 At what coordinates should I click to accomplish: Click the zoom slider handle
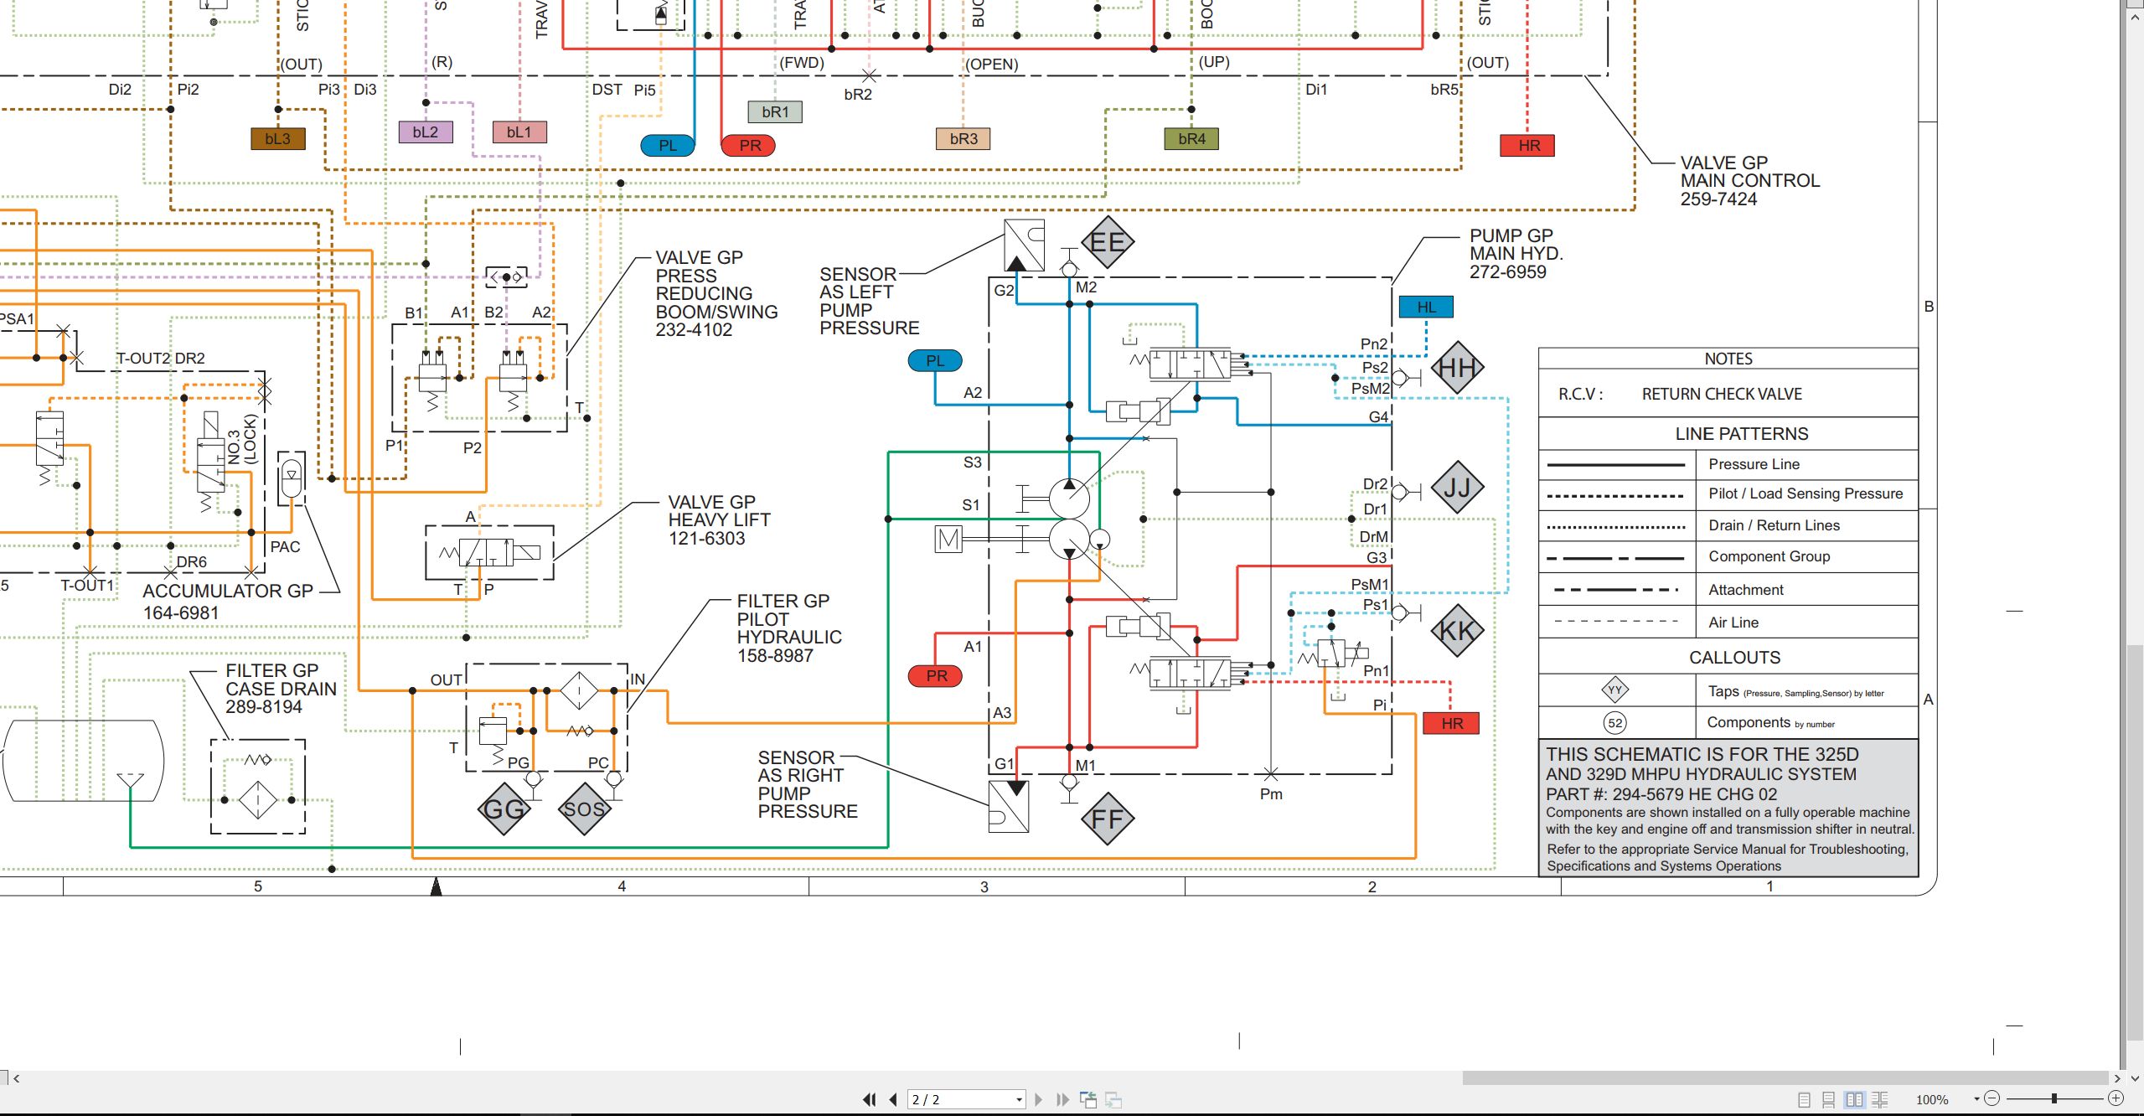[2054, 1098]
